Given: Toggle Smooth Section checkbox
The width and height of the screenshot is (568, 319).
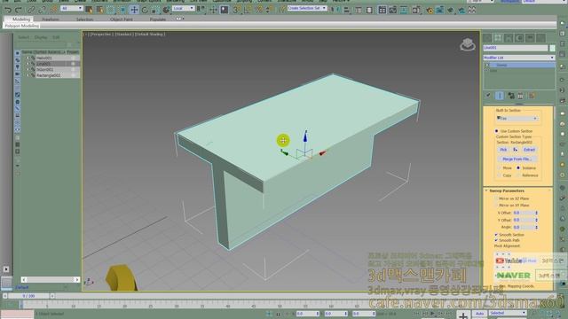Looking at the screenshot, I should (496, 235).
